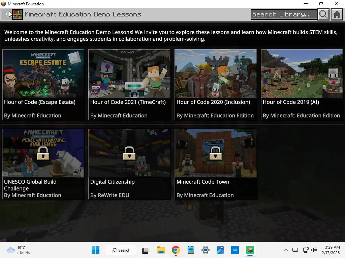Viewport: 345px width, 258px height.
Task: Click the magnifier search button
Action: click(323, 14)
